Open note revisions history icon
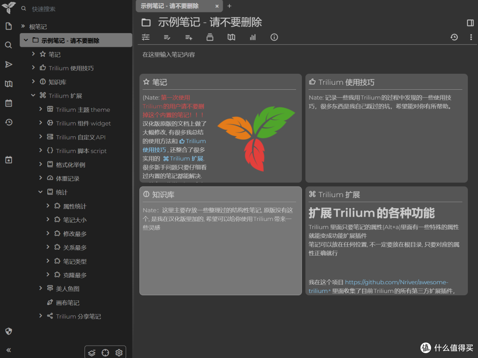This screenshot has width=478, height=358. click(x=454, y=37)
